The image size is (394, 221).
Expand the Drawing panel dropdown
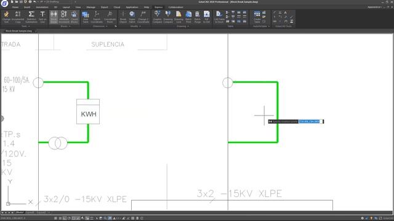pyautogui.click(x=183, y=26)
